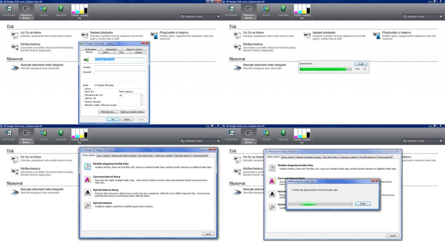445x246 pixels.
Task: Open ePrintCenter in window with toolbox lacking popup
Action: (x=9, y=135)
